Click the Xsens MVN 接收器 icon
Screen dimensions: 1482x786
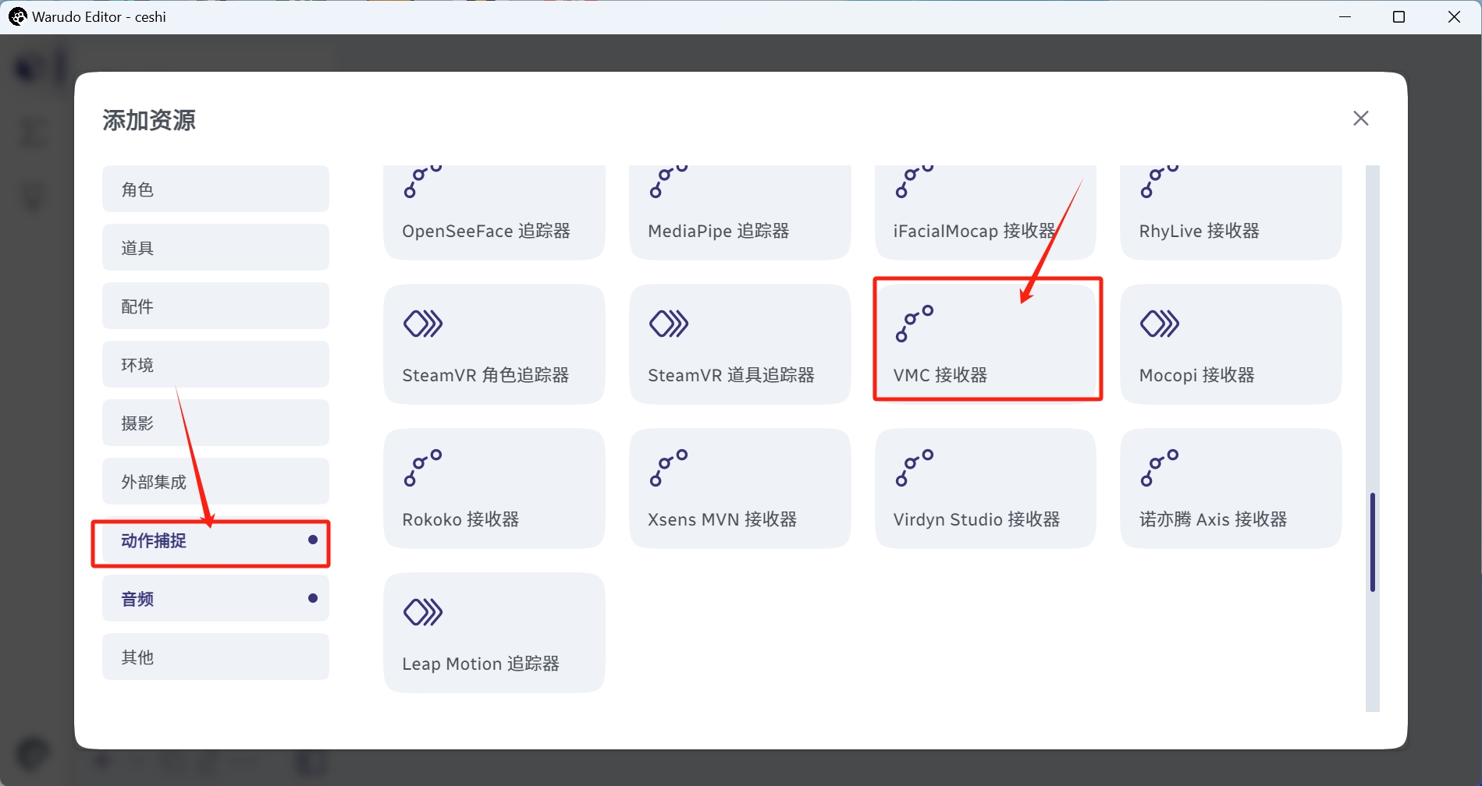click(669, 468)
